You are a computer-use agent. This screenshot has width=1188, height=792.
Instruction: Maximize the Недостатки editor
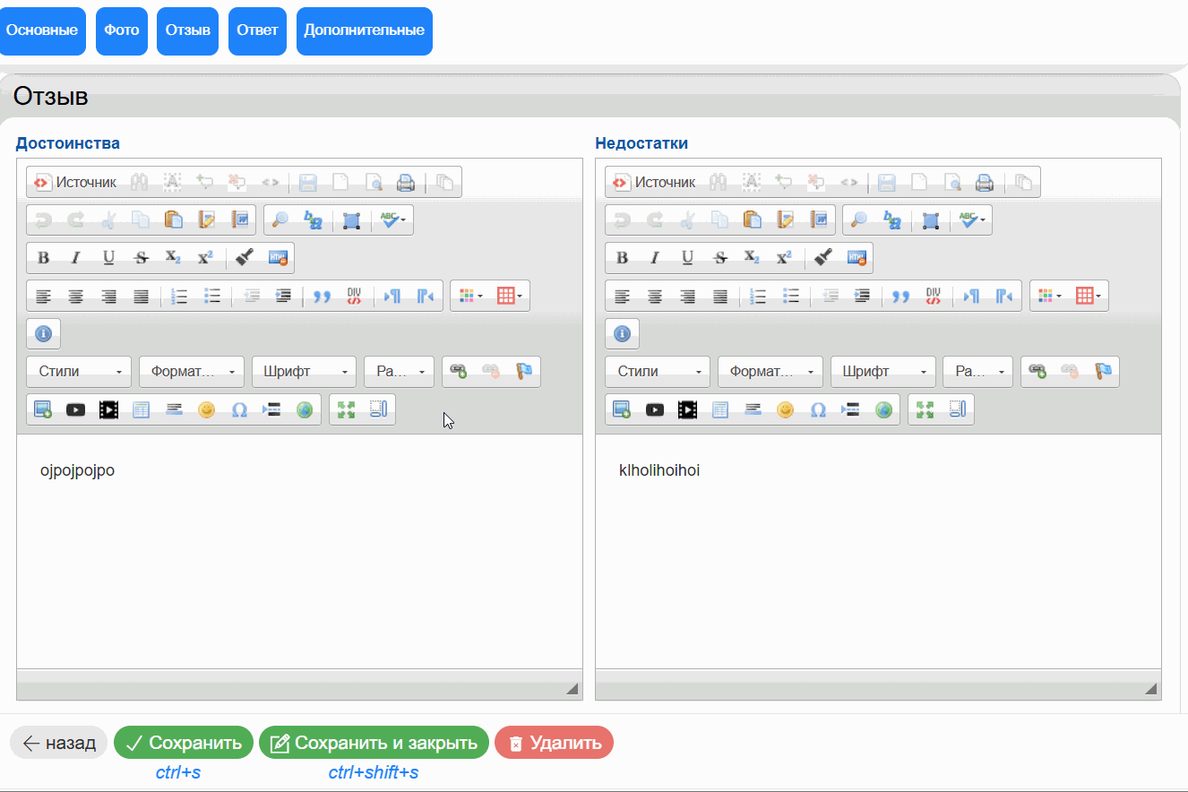(x=925, y=409)
